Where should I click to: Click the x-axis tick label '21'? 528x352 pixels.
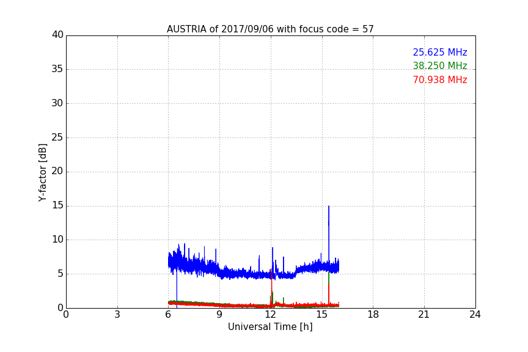click(x=424, y=315)
